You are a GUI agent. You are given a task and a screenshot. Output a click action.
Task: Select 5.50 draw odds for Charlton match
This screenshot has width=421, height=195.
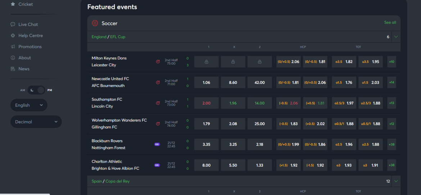pos(233,165)
